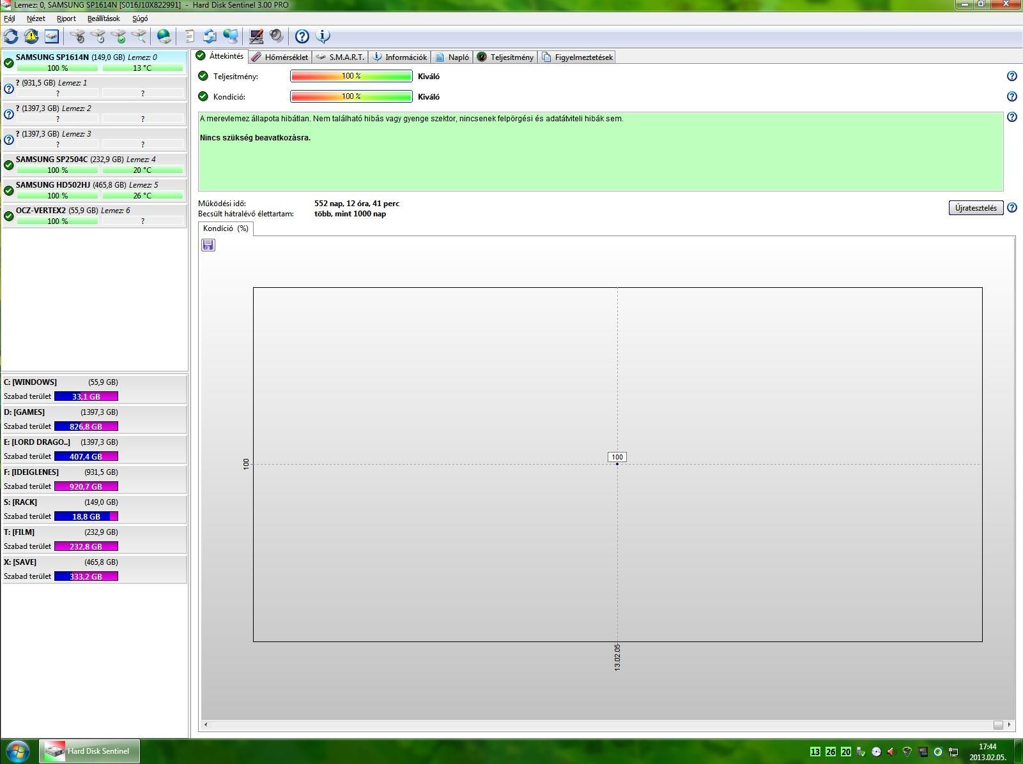Open the Fájl menu
Viewport: 1023px width, 764px height.
(10, 19)
